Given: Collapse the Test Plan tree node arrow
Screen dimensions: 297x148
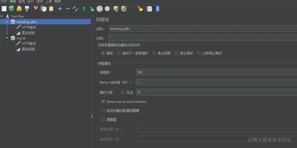Looking at the screenshot, I should [2, 17].
